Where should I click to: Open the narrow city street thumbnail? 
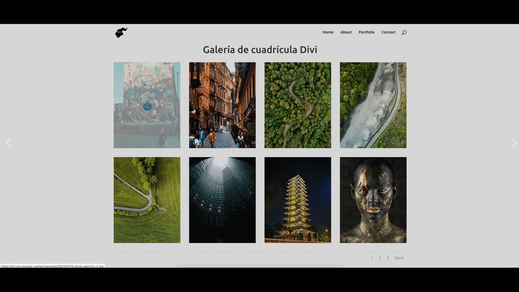(x=222, y=105)
